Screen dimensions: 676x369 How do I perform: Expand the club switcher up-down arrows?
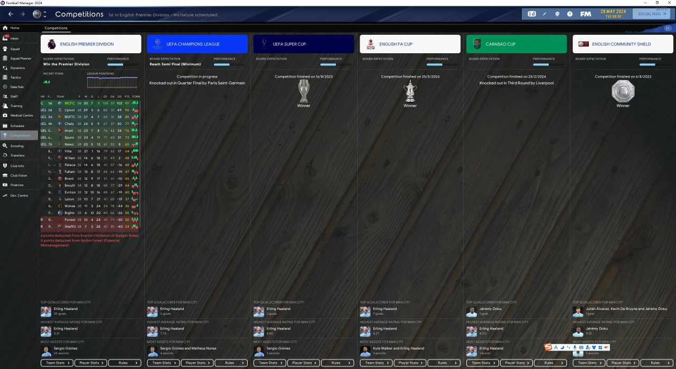tap(44, 14)
